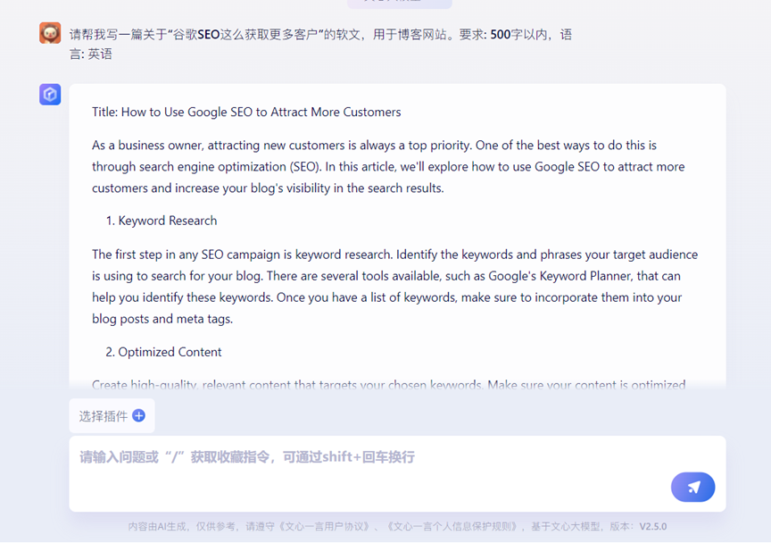Image resolution: width=771 pixels, height=543 pixels.
Task: Click the version number V2.5.0 text
Action: pos(652,527)
